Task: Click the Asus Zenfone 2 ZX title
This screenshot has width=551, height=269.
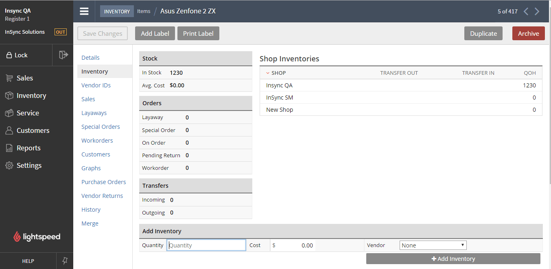Action: (x=188, y=11)
